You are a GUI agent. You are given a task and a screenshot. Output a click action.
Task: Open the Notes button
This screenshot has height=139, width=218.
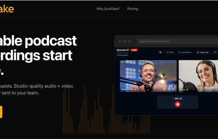pyautogui.click(x=170, y=53)
